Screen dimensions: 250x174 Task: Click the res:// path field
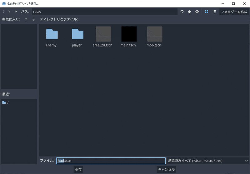pyautogui.click(x=105, y=12)
